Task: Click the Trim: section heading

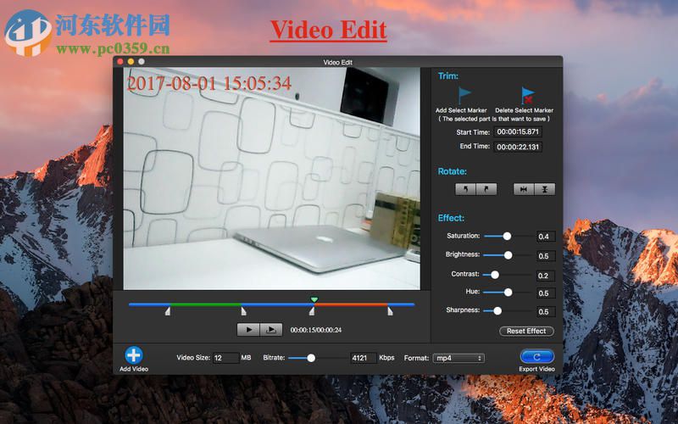Action: point(448,76)
